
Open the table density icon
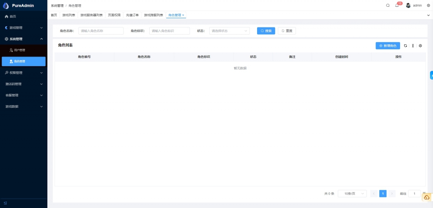click(x=413, y=46)
